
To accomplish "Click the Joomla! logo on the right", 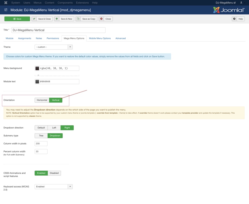I will click(x=229, y=10).
